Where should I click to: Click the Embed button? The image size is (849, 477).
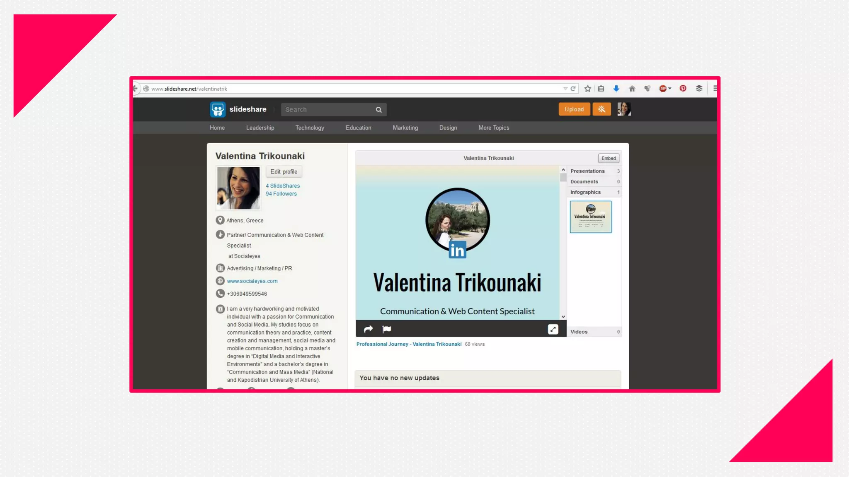(608, 159)
